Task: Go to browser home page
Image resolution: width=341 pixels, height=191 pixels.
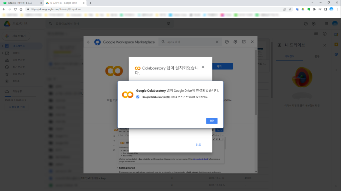Action: pos(21,9)
